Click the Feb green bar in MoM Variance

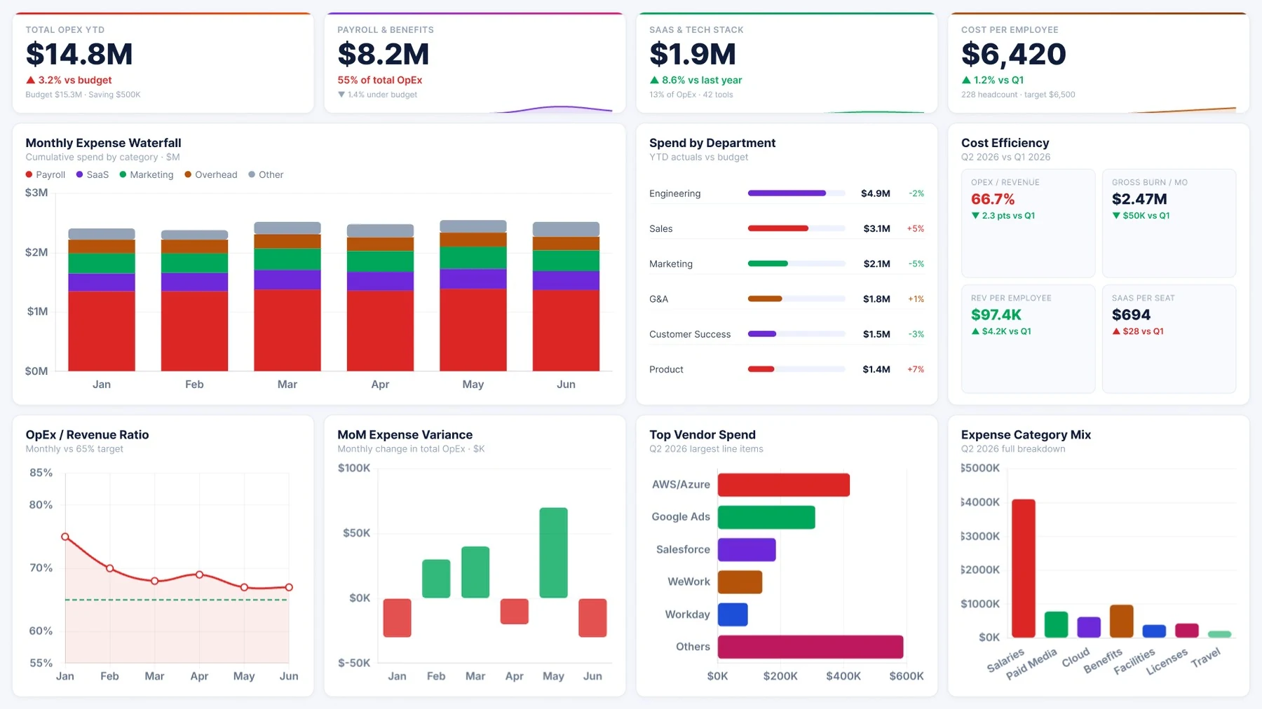pyautogui.click(x=436, y=579)
